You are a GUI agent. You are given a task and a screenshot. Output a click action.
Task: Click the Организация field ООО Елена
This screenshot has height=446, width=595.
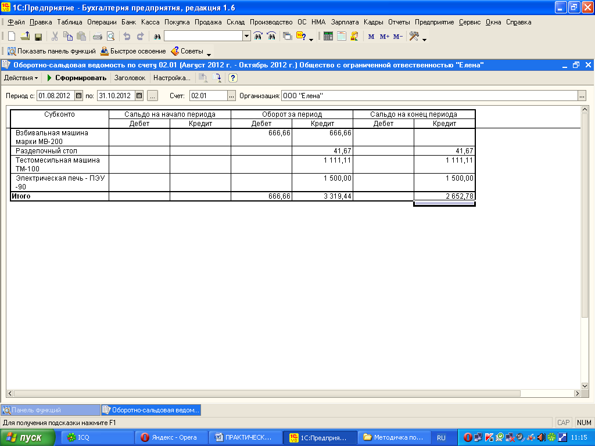click(x=429, y=96)
